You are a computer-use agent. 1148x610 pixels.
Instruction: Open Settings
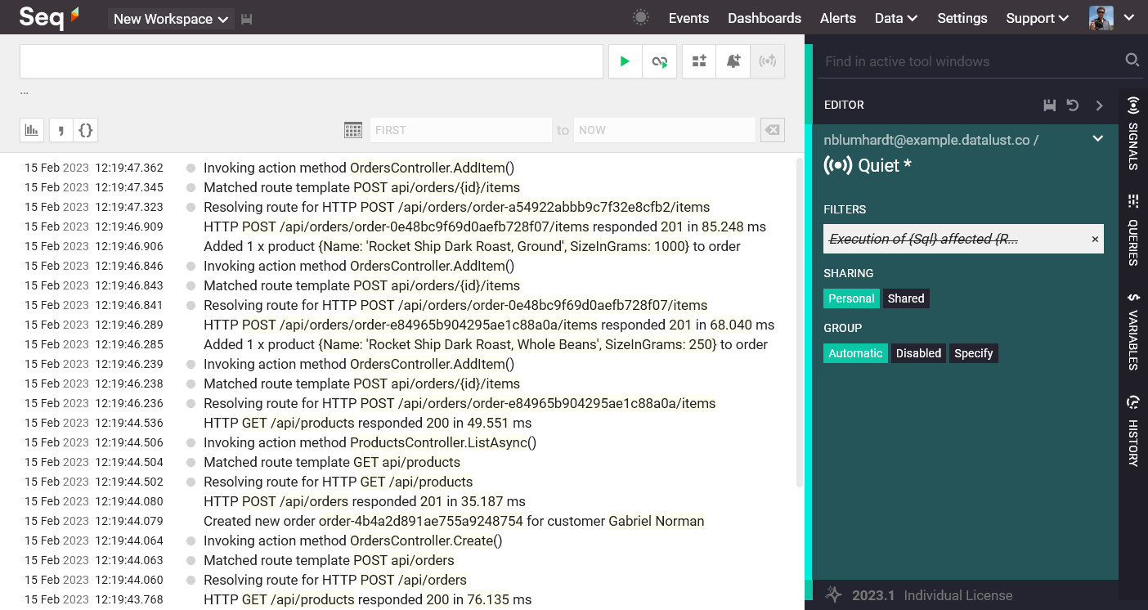click(x=962, y=18)
